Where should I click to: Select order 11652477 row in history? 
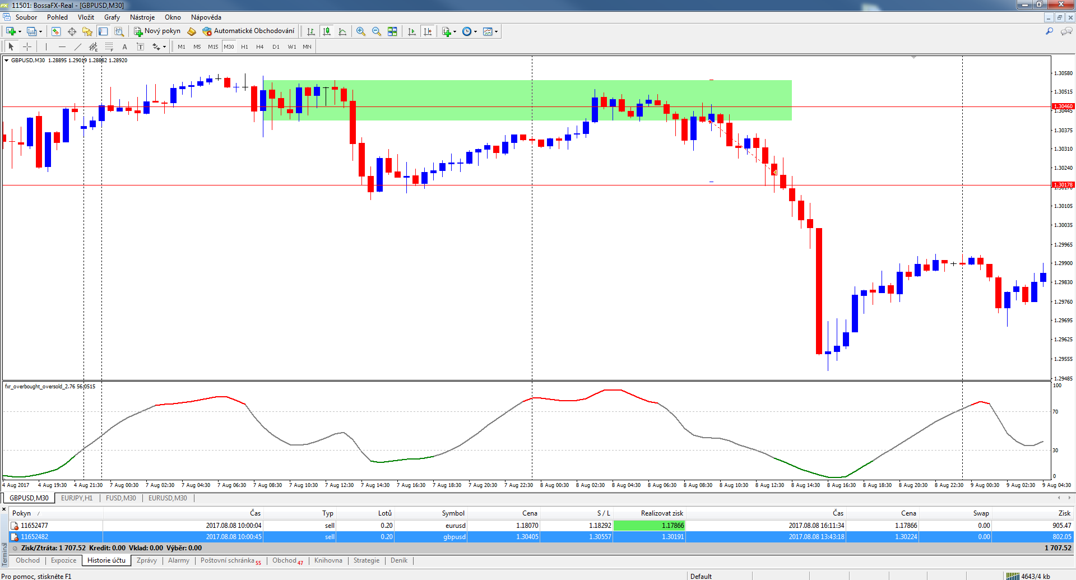point(34,525)
